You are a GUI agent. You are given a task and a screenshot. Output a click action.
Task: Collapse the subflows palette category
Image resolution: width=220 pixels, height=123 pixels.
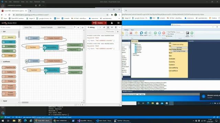[6, 61]
